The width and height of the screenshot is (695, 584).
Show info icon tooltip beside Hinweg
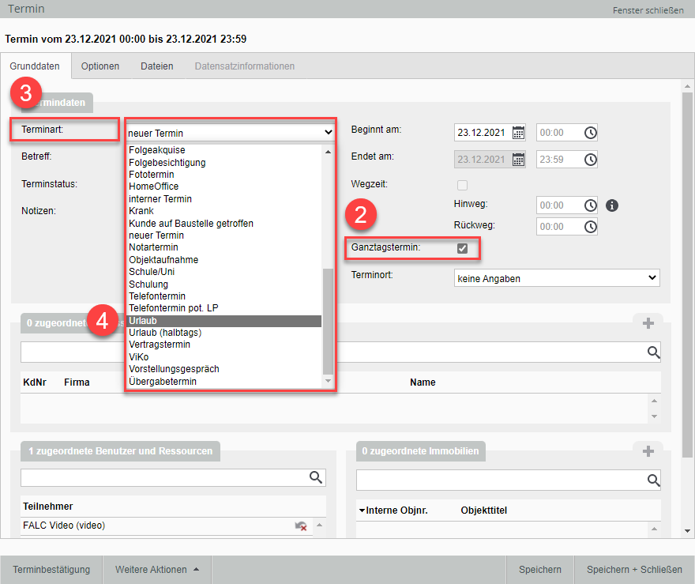(611, 205)
